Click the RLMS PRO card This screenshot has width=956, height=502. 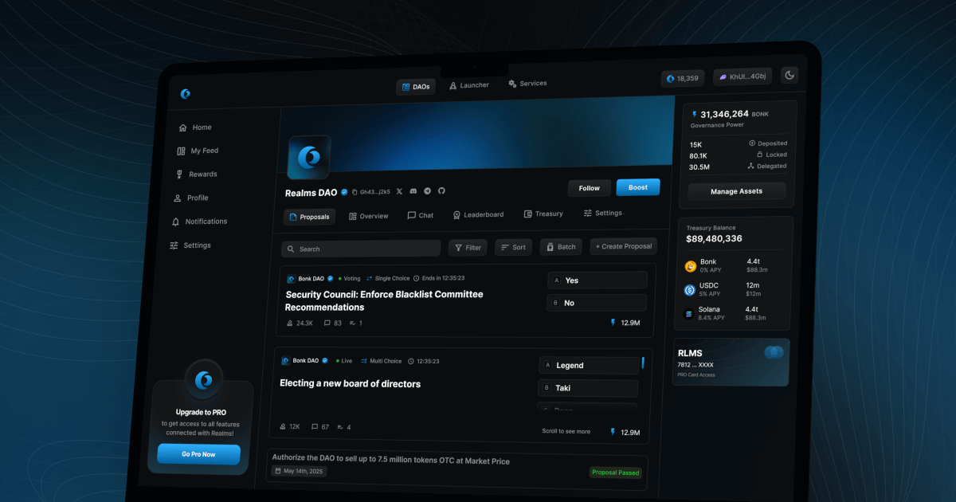[731, 363]
